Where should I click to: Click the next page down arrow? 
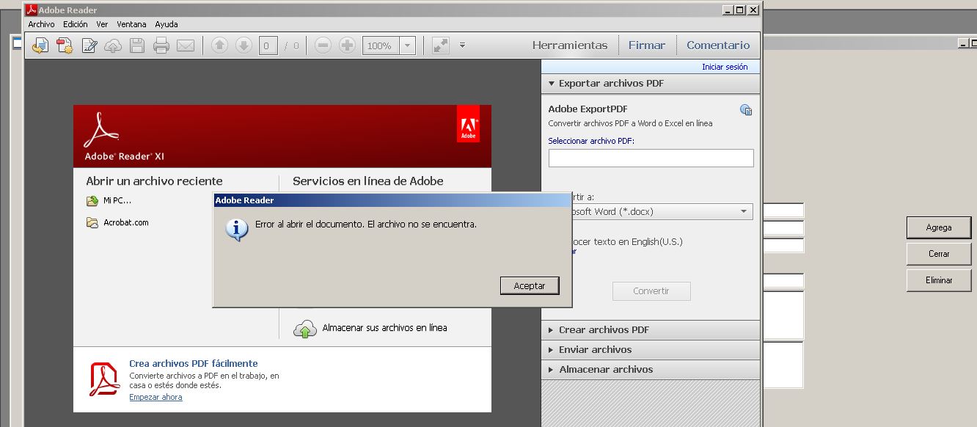pyautogui.click(x=244, y=45)
